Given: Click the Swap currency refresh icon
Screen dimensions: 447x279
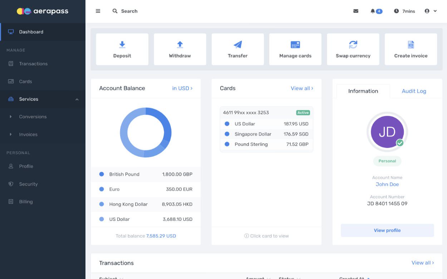Looking at the screenshot, I should (353, 45).
